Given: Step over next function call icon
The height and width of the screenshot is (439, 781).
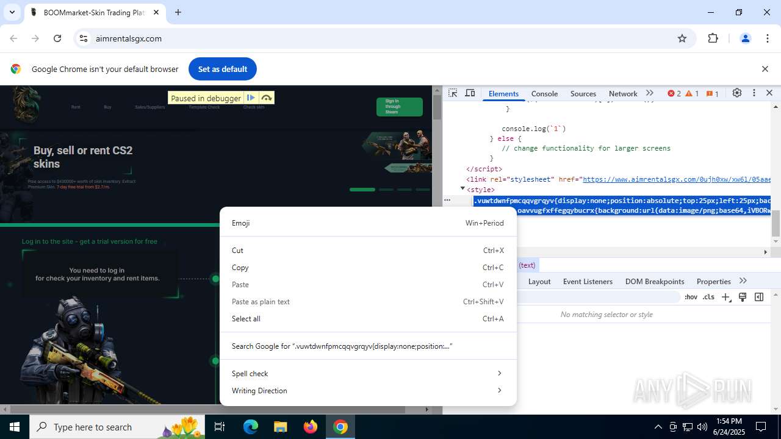Looking at the screenshot, I should [x=266, y=98].
